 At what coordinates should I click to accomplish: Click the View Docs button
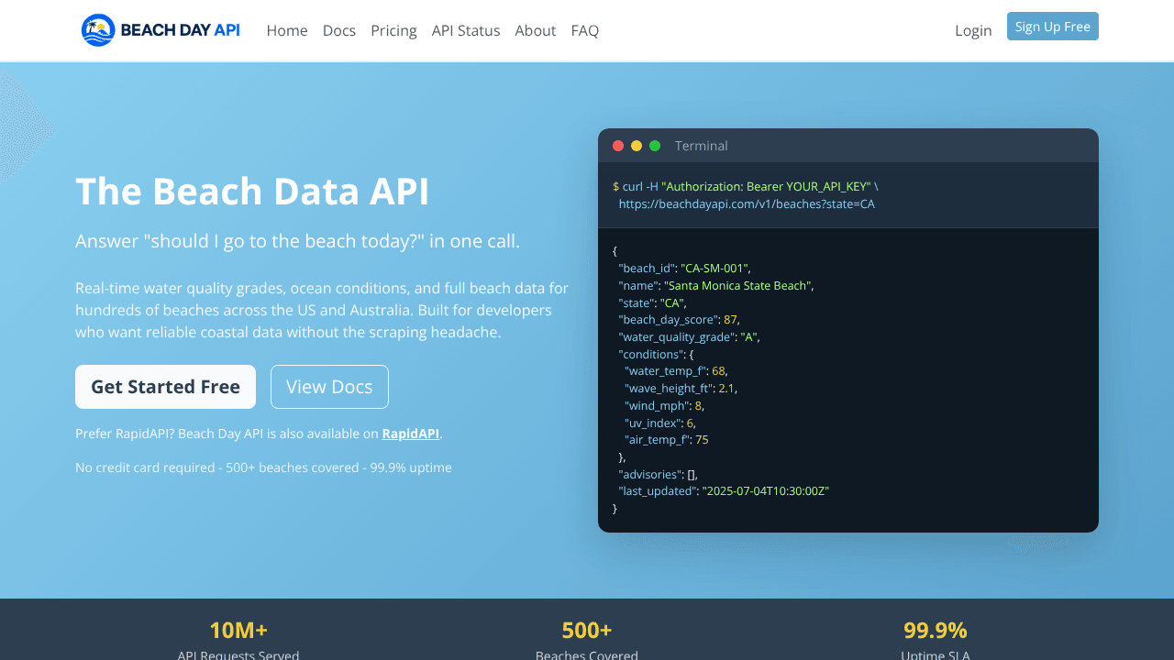[329, 387]
